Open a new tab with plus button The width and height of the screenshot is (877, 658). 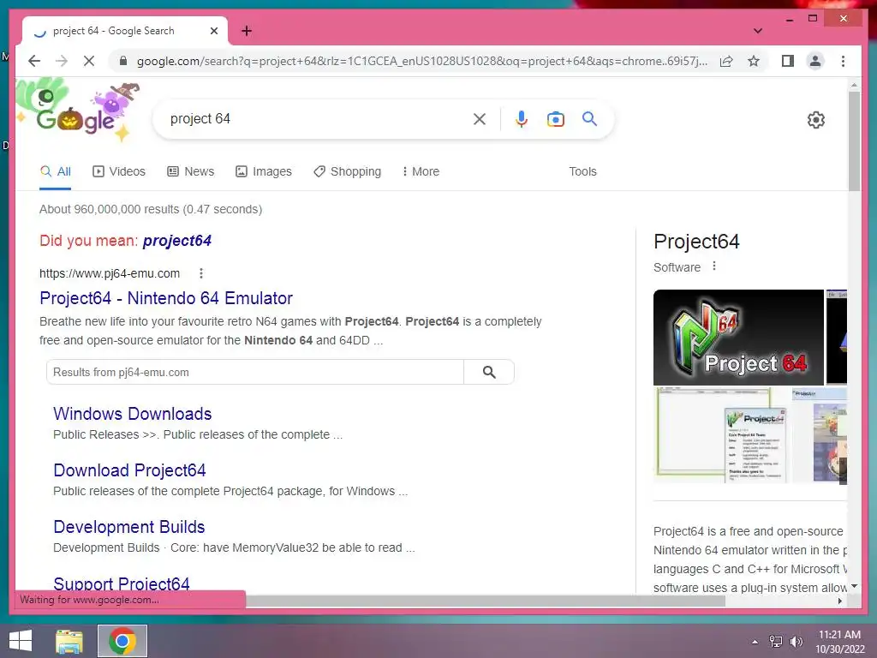[247, 31]
